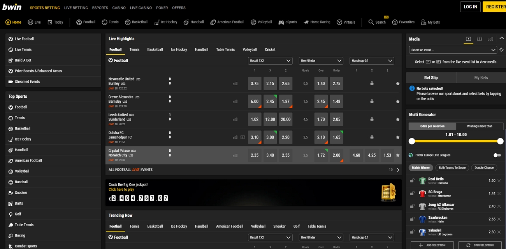The width and height of the screenshot is (506, 249).
Task: Select Cricket tab in Live Highlights
Action: 270,49
